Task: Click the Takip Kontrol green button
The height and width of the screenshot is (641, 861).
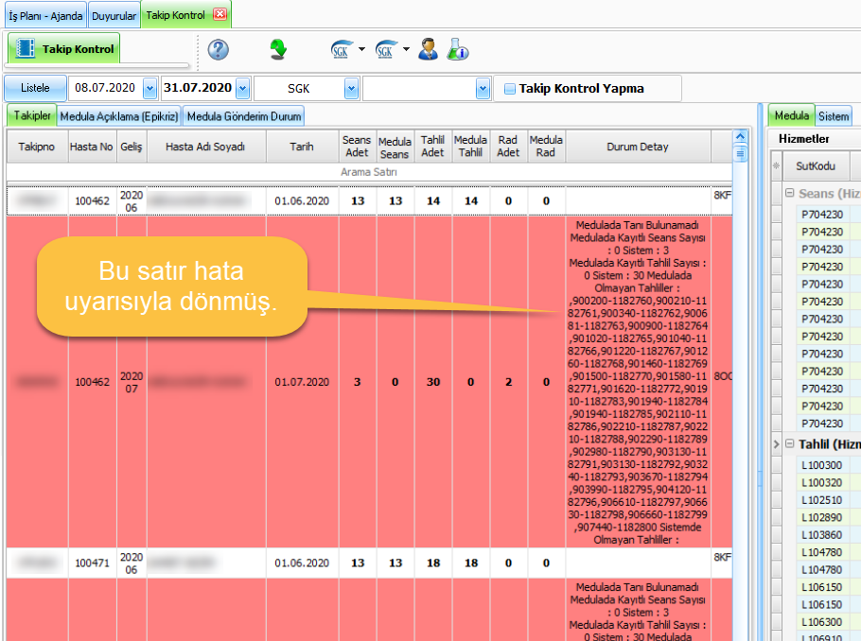Action: pyautogui.click(x=64, y=49)
